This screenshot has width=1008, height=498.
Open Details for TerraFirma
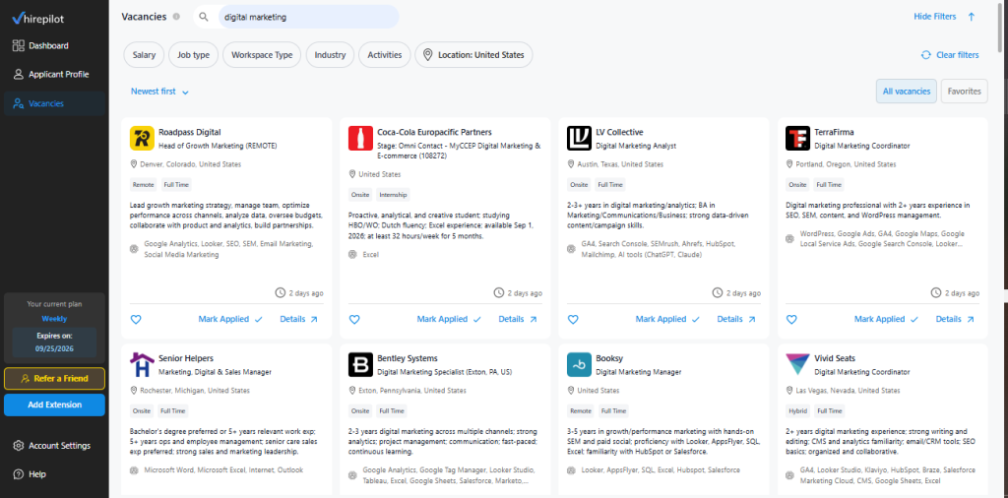[955, 319]
